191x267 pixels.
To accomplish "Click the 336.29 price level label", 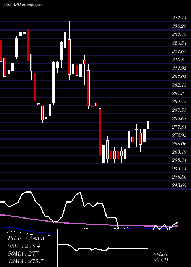I will pyautogui.click(x=179, y=26).
